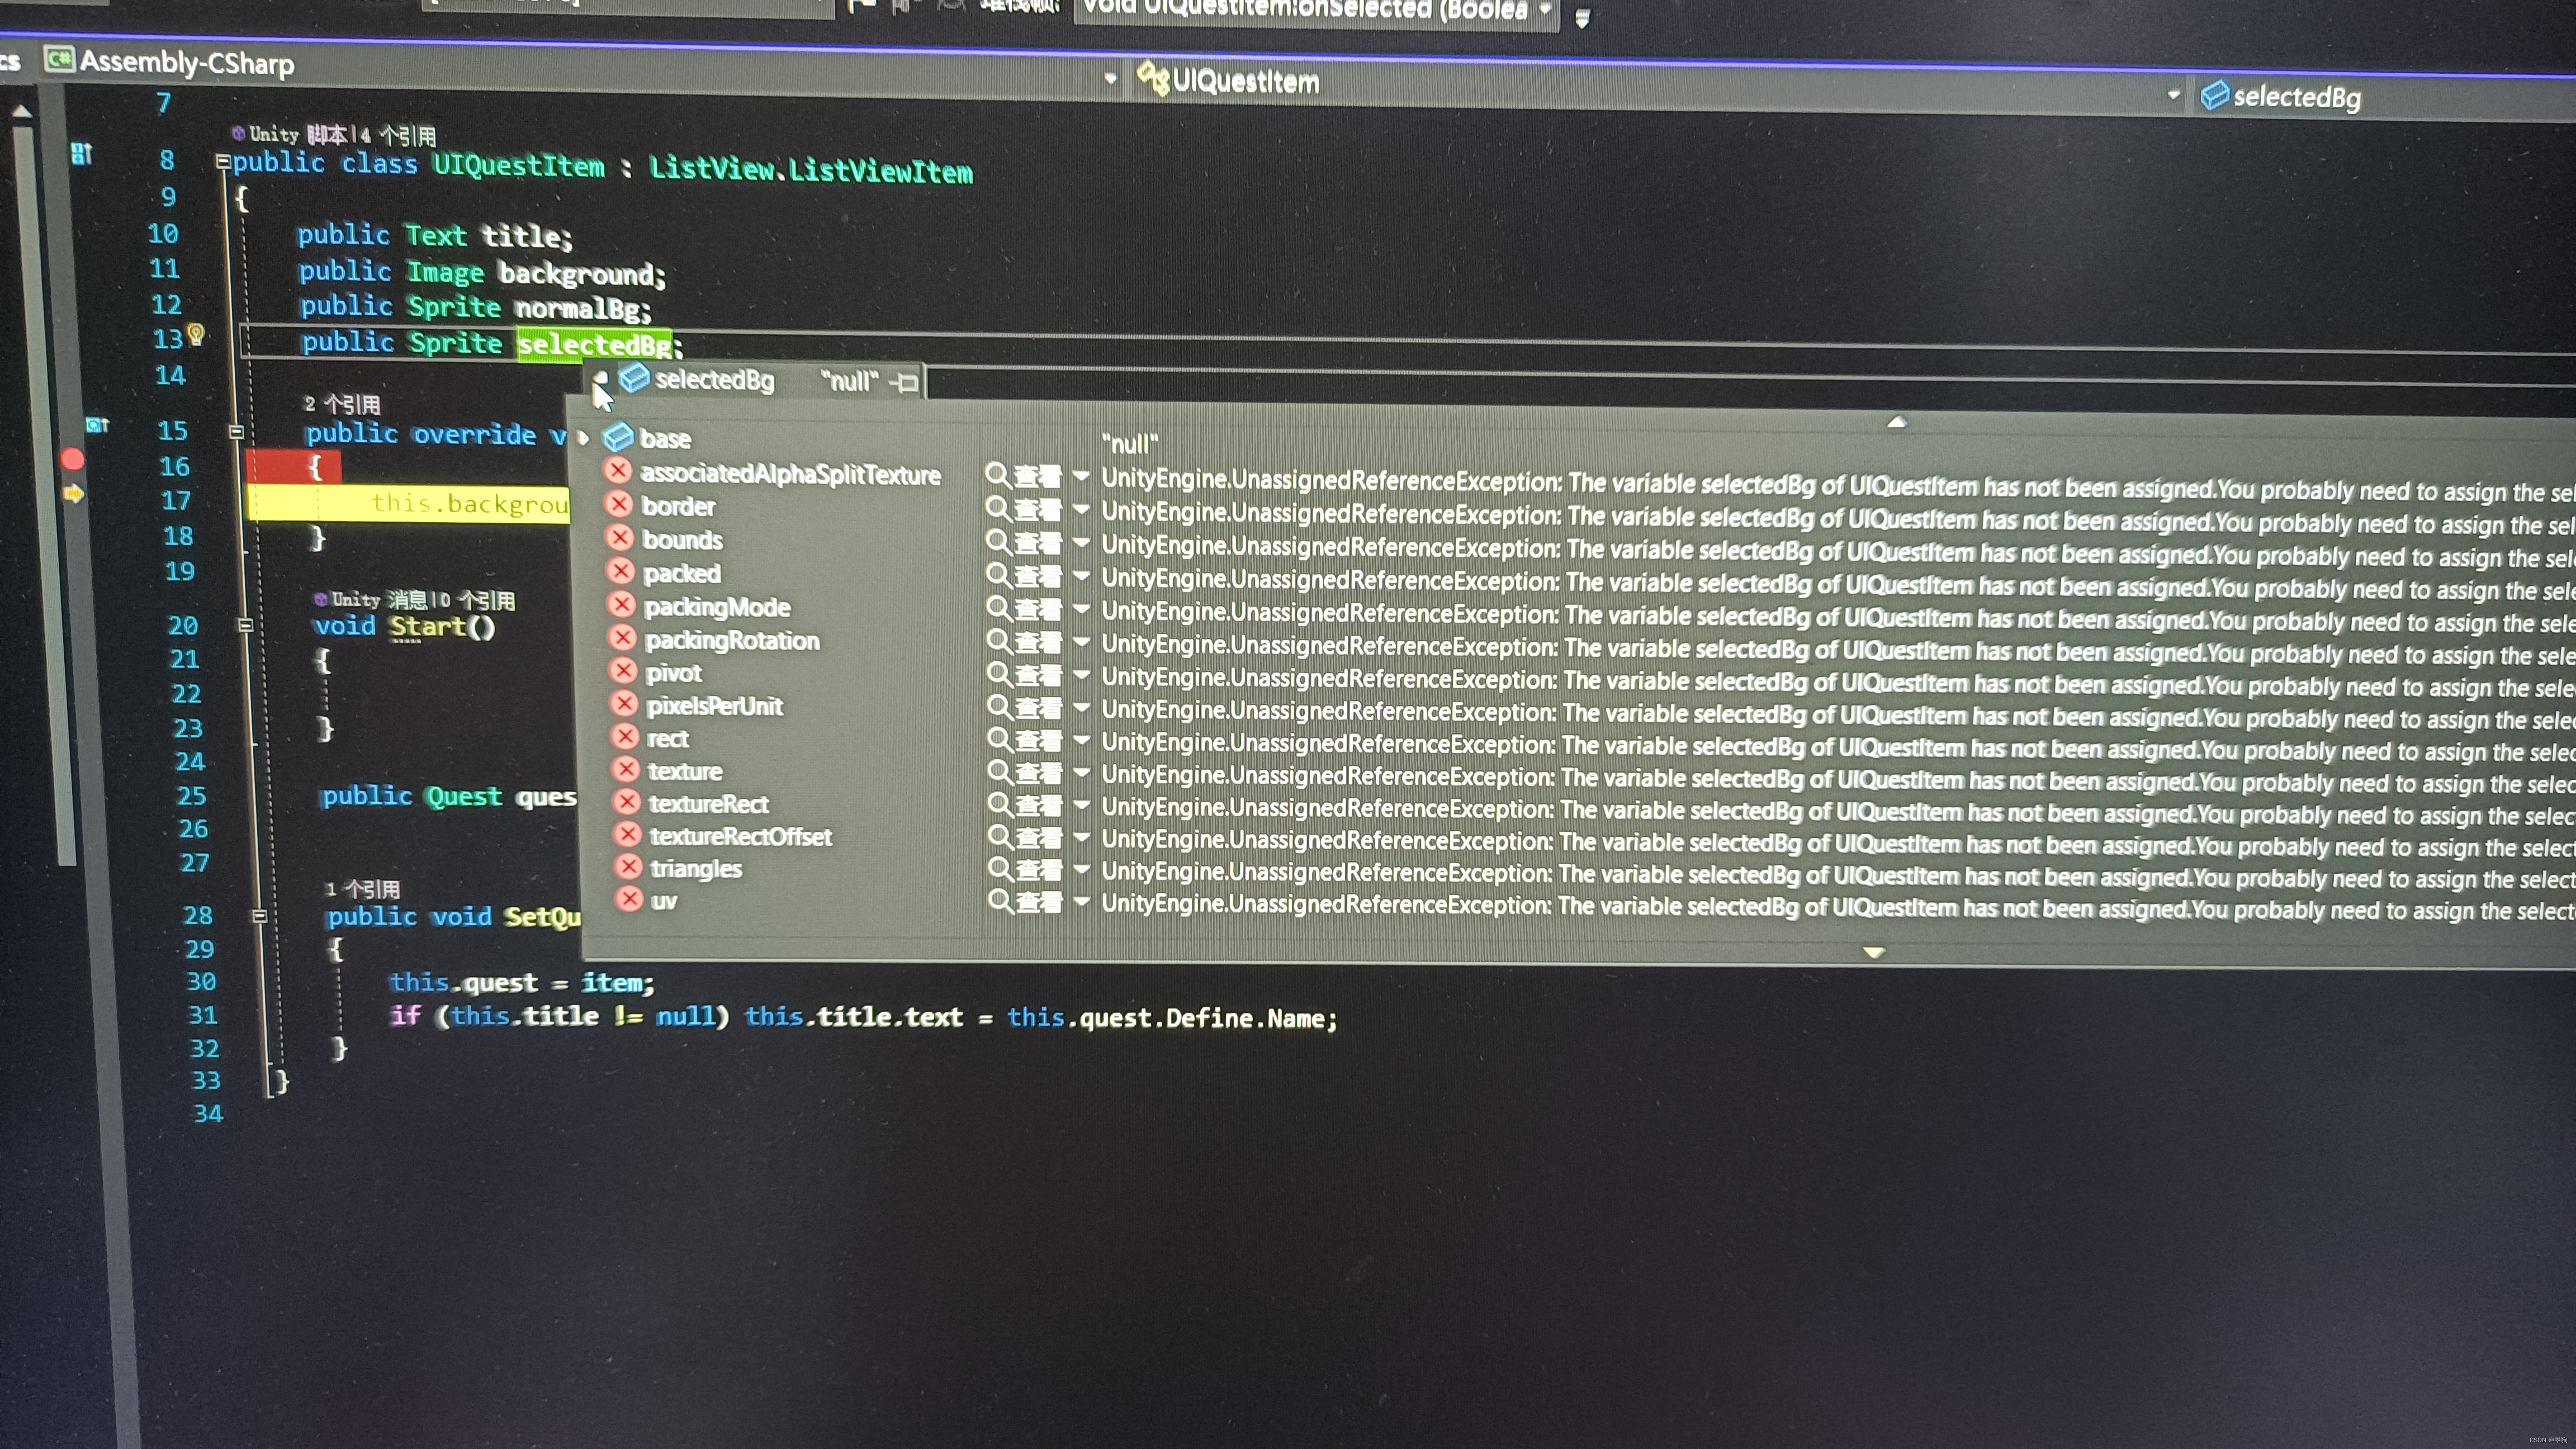Toggle the breakpoint red dot at line 16
The image size is (2576, 1449).
pyautogui.click(x=72, y=460)
